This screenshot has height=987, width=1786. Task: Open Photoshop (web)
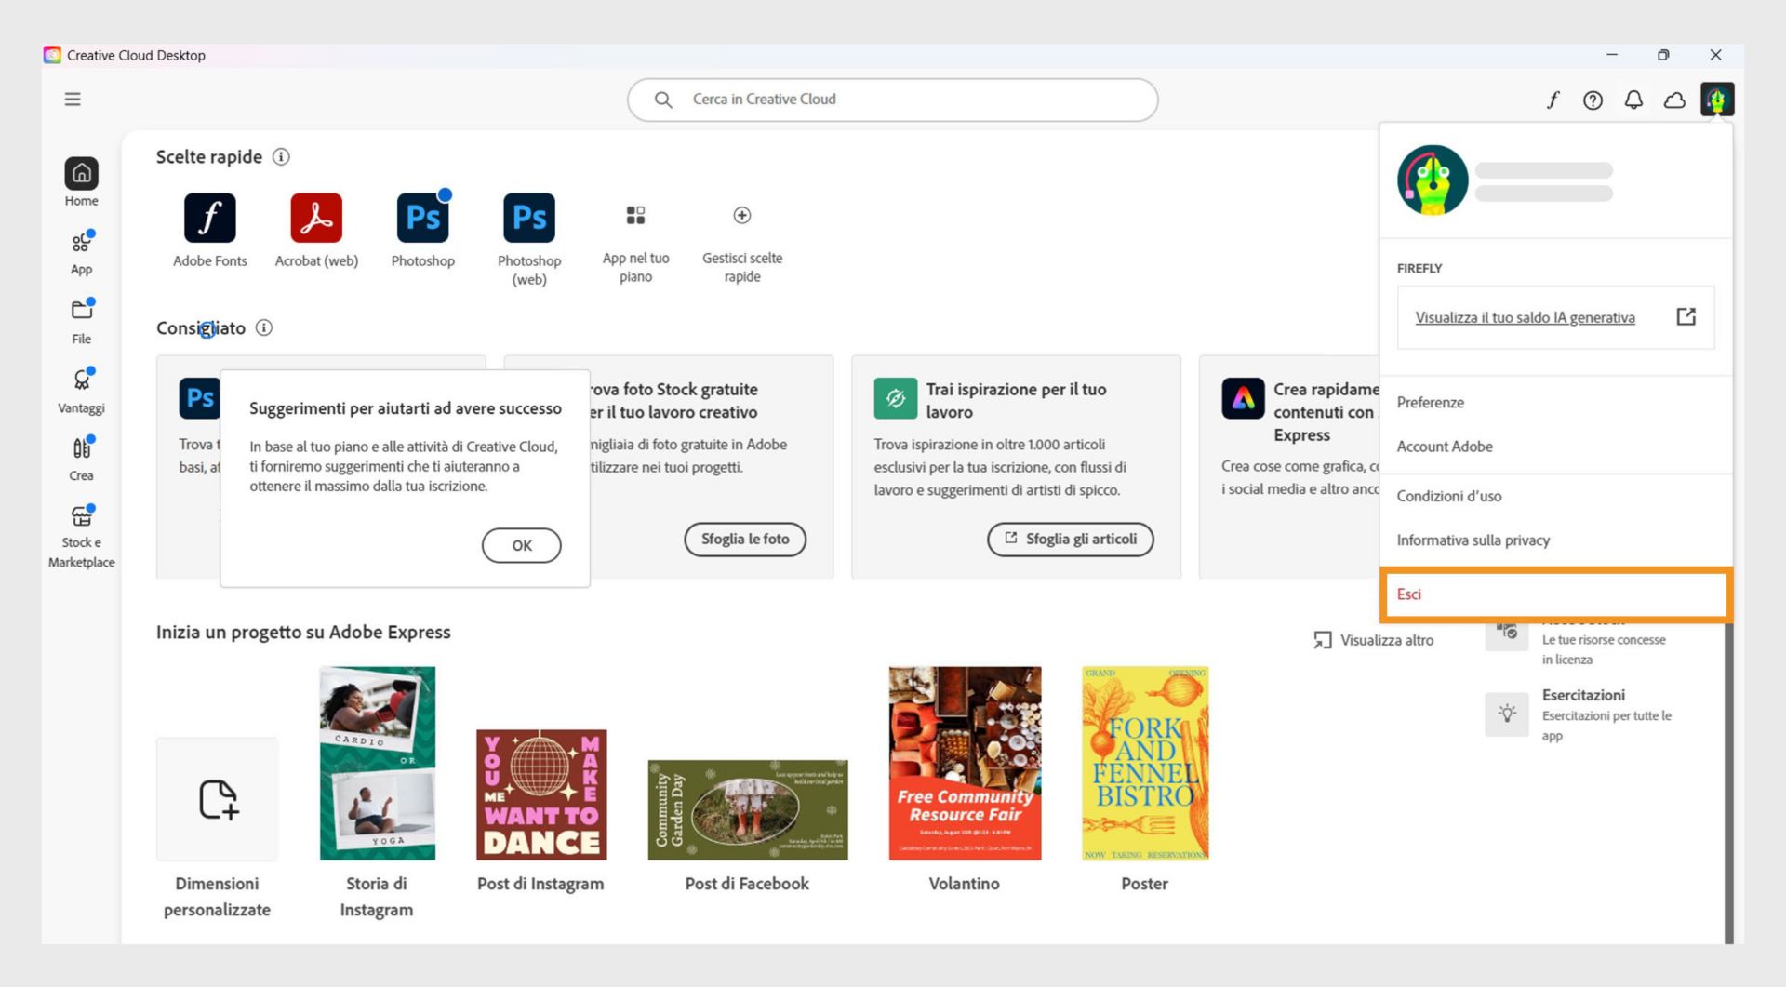point(528,217)
